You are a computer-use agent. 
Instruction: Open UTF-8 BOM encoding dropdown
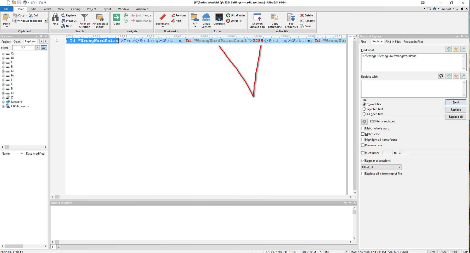tap(320, 252)
